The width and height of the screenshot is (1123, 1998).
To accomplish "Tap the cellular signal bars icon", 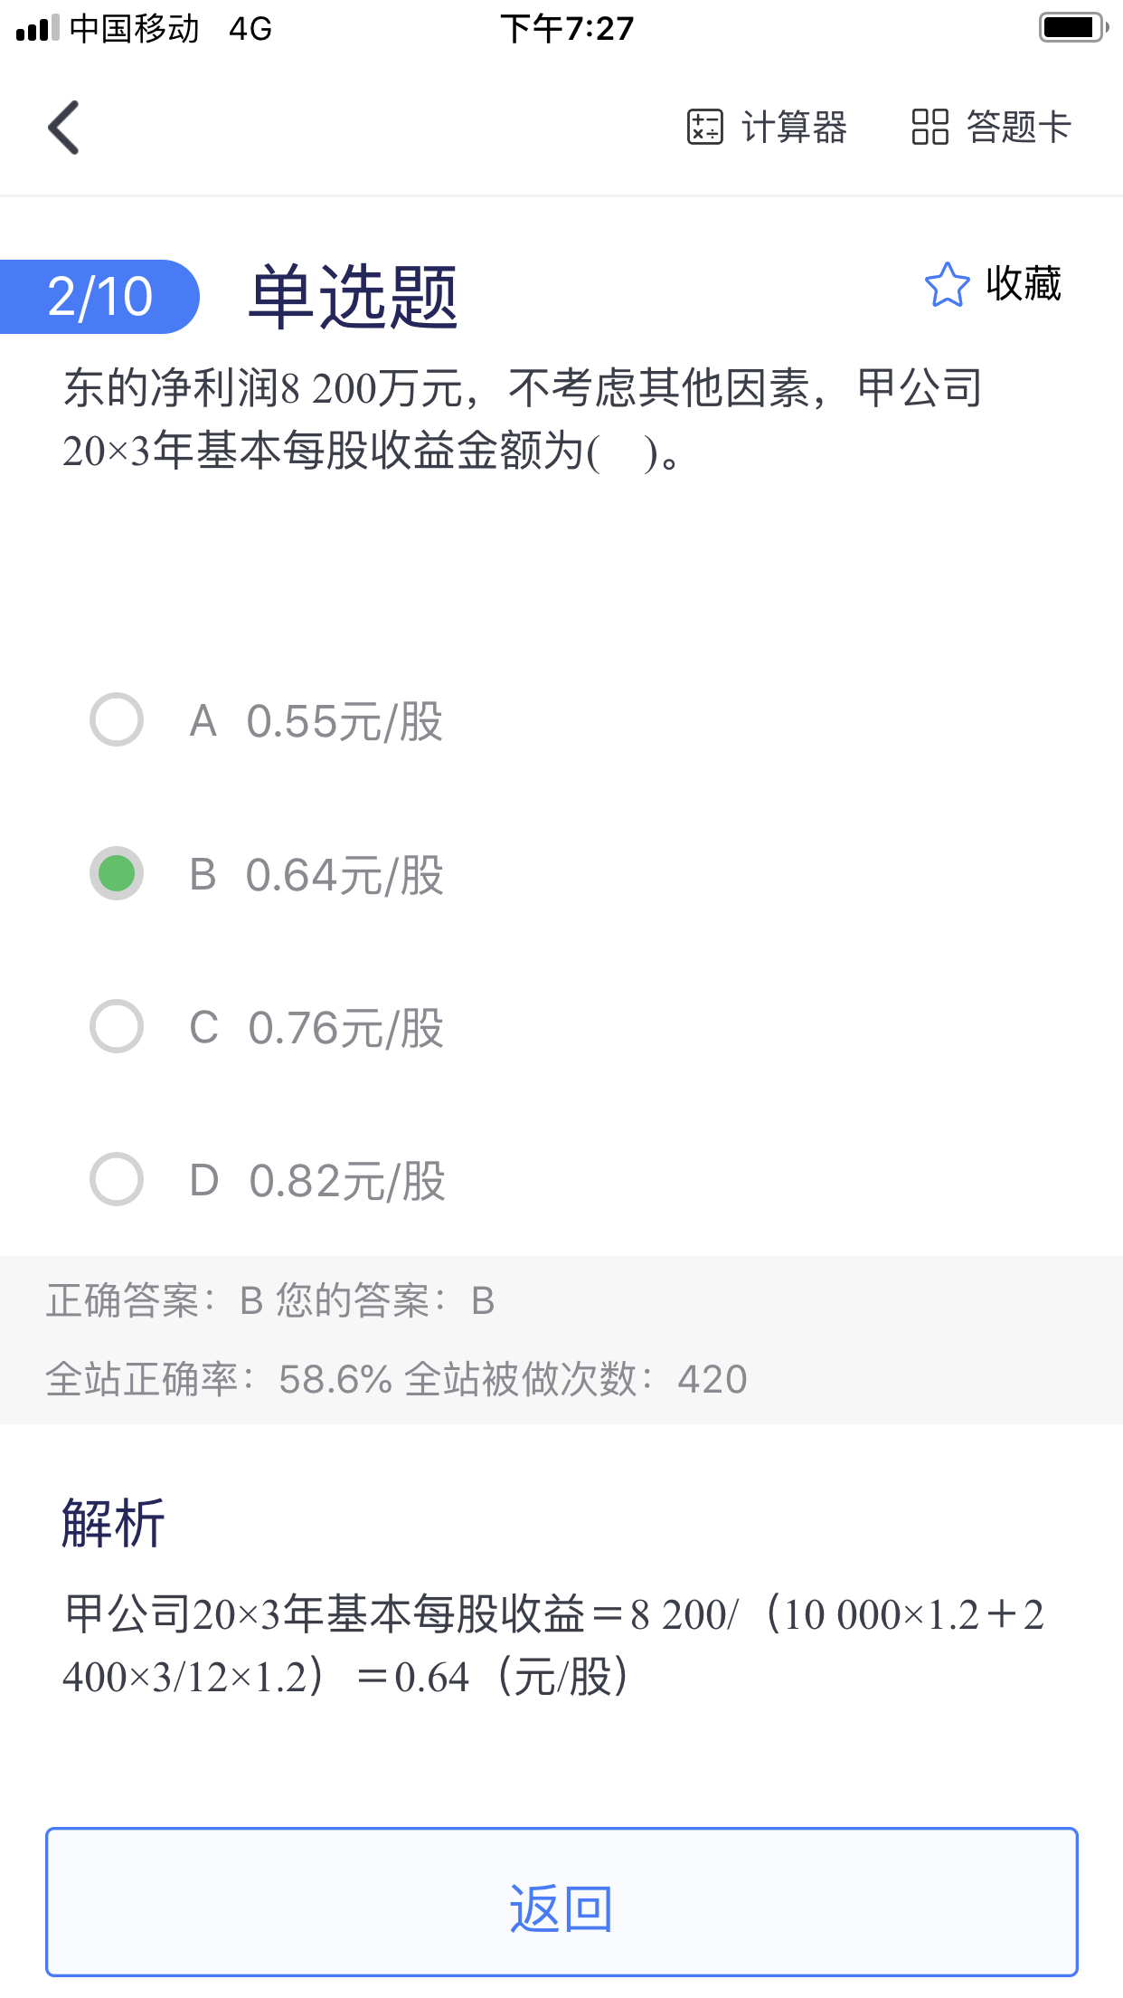I will pos(37,28).
